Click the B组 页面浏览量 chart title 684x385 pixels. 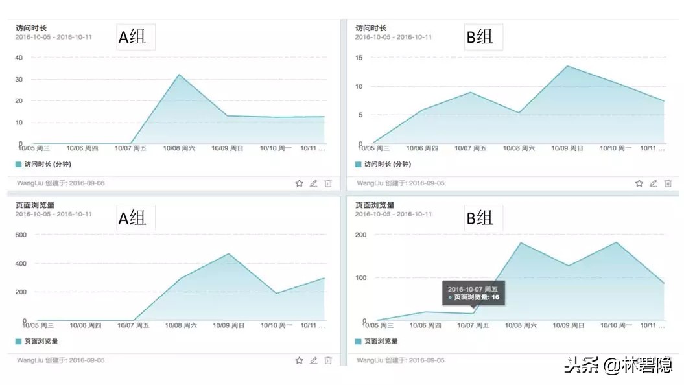(x=375, y=205)
